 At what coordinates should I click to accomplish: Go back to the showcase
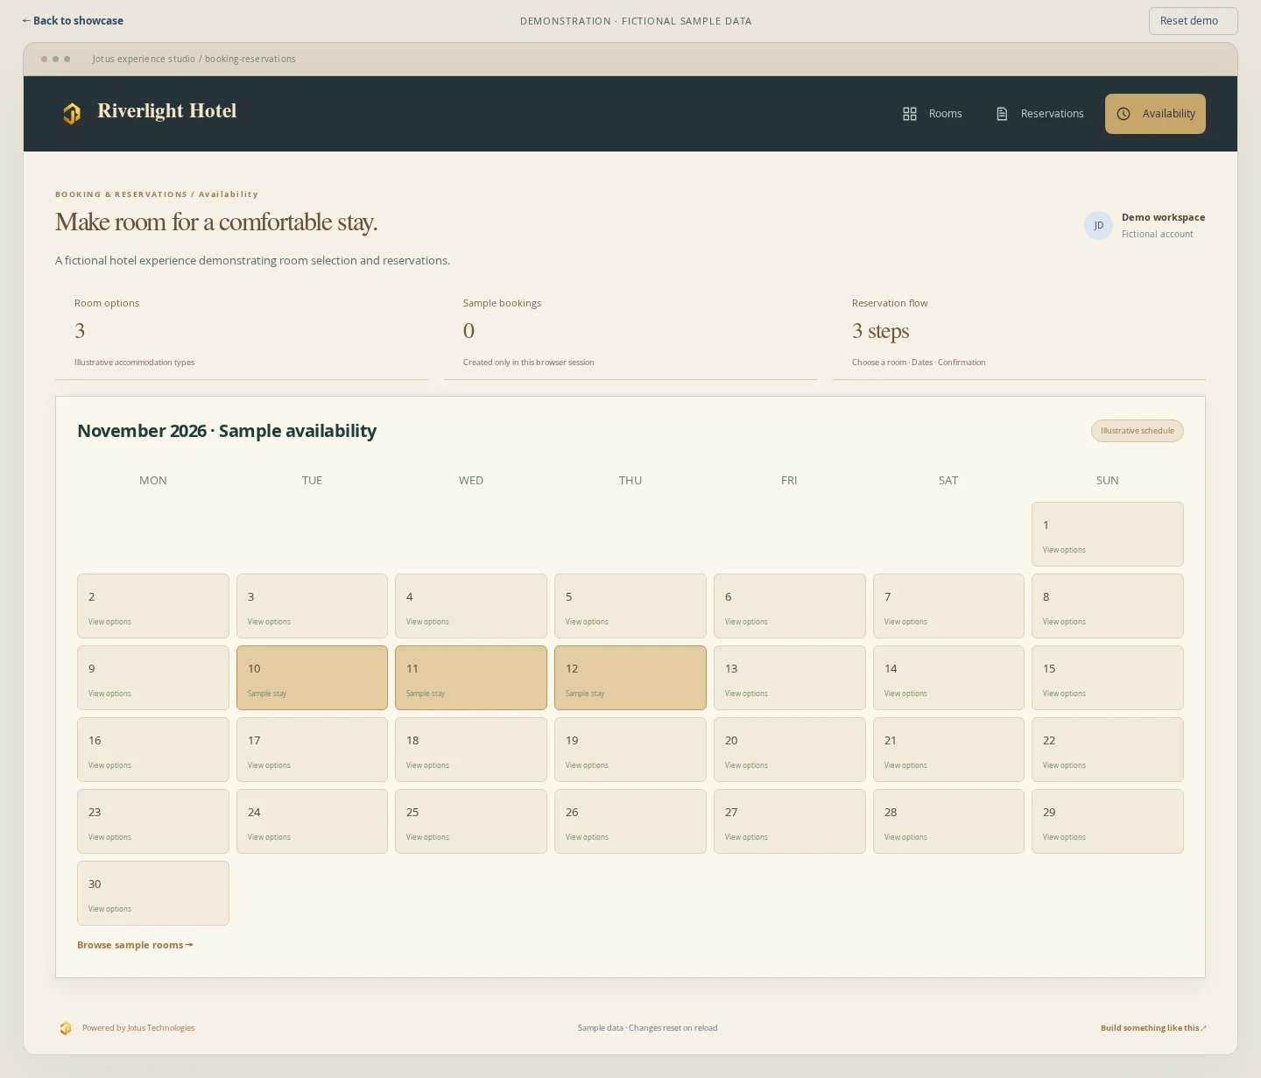(x=73, y=21)
